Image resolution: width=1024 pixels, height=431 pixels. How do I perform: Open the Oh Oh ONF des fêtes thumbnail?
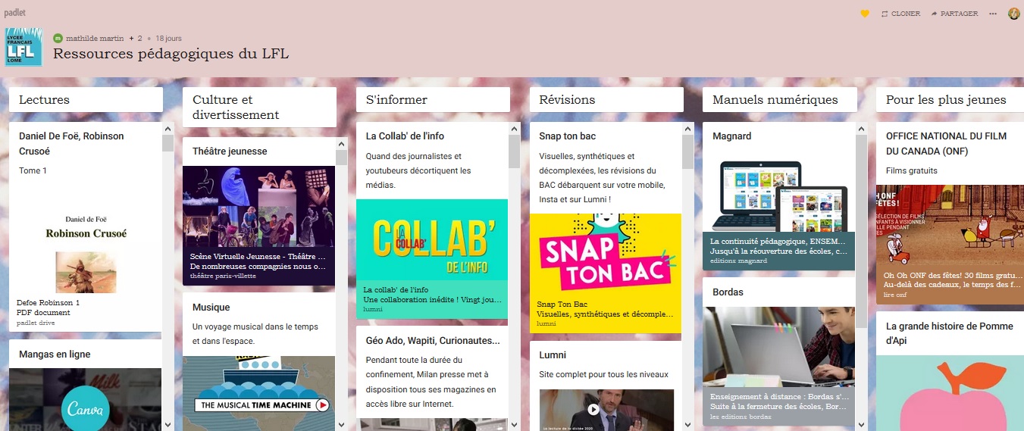pos(950,244)
